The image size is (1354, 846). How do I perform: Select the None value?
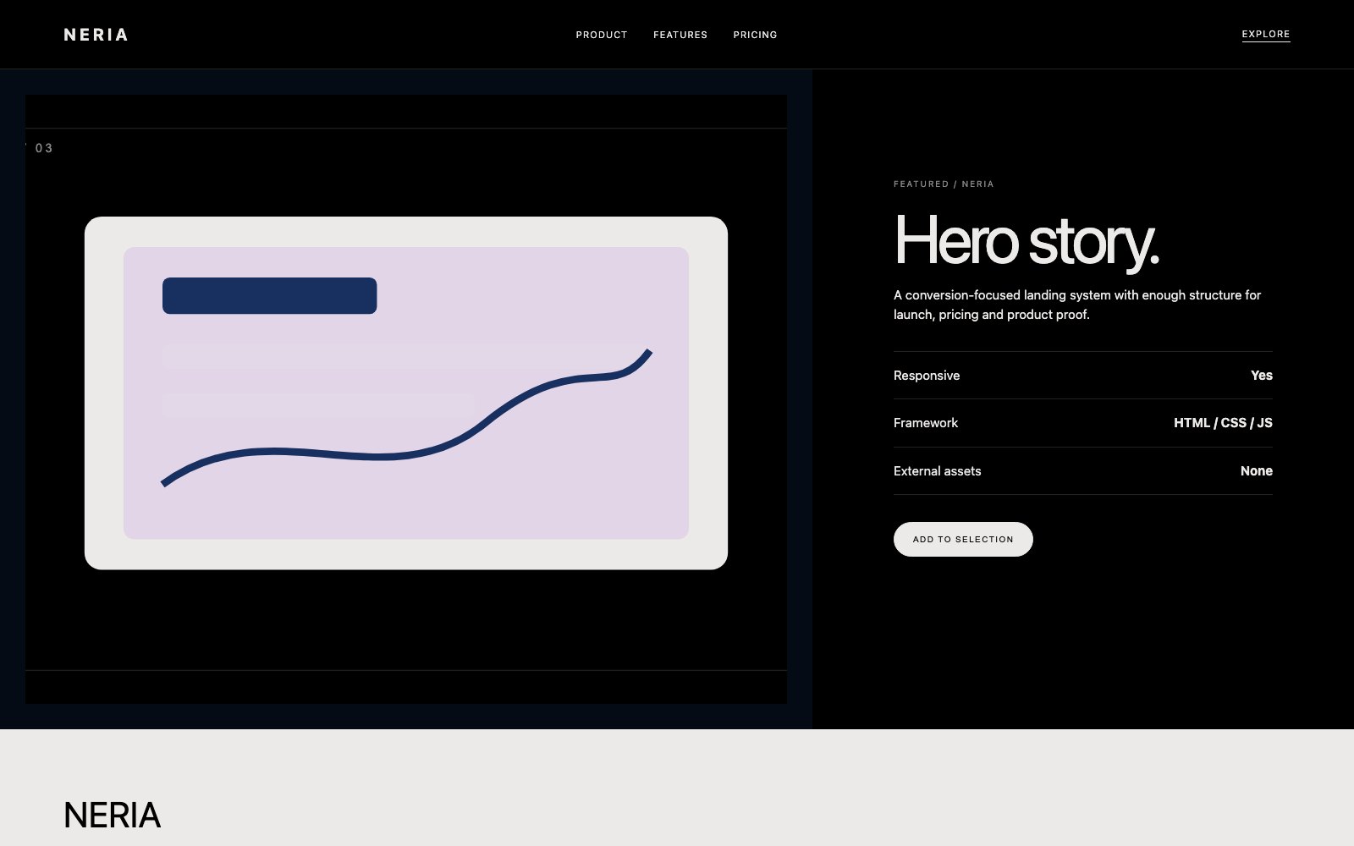click(x=1257, y=471)
